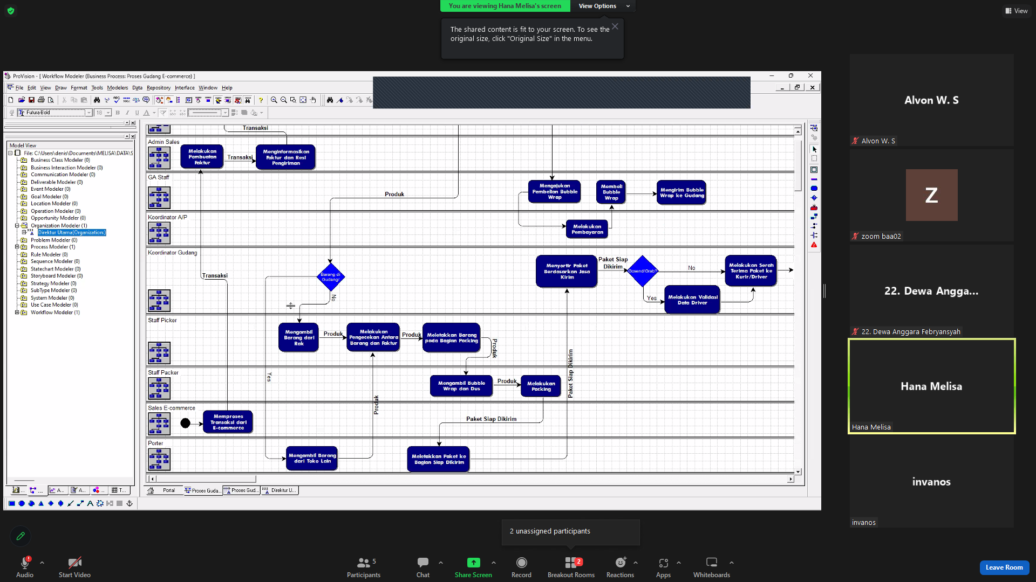
Task: Click the Fit to window zoom icon
Action: pyautogui.click(x=303, y=100)
